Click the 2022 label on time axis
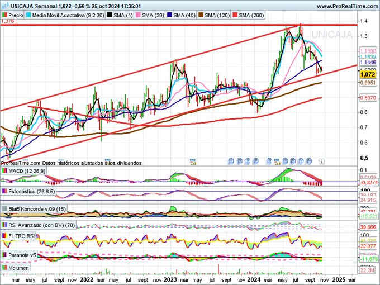Image resolution: width=380 pixels, height=285 pixels. click(x=87, y=279)
